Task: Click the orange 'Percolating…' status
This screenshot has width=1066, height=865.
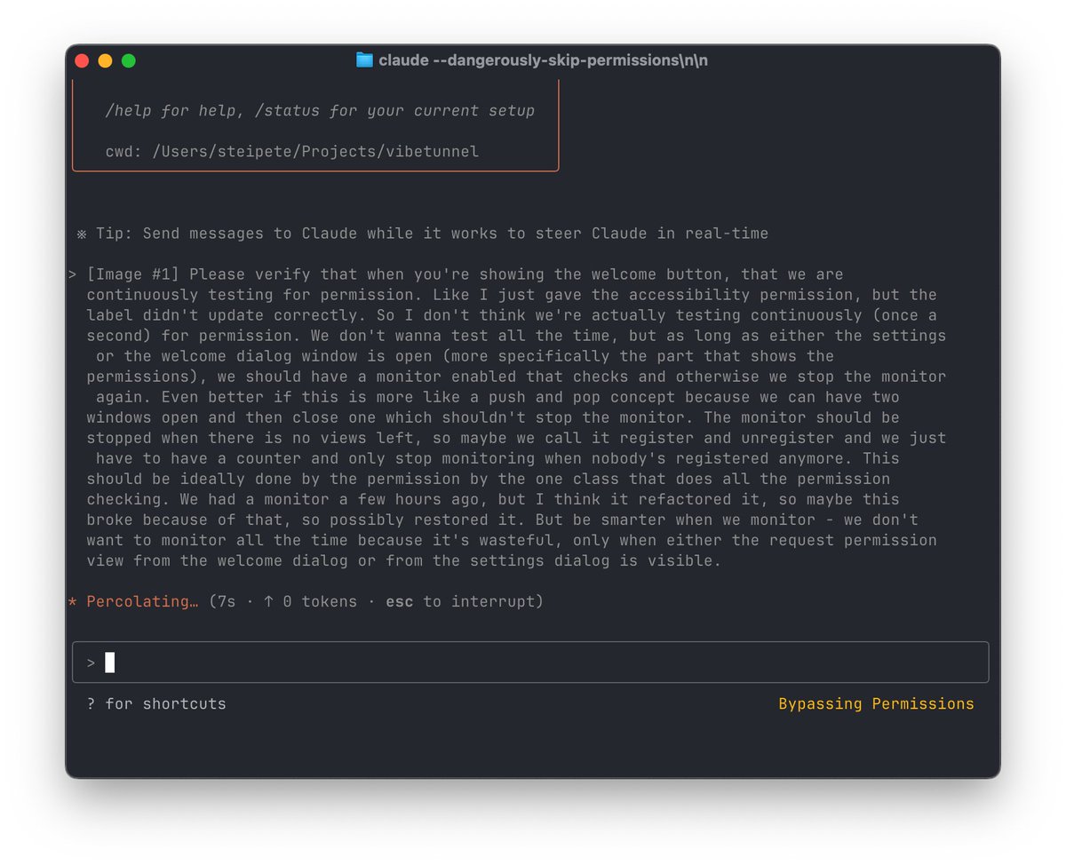Action: click(142, 602)
